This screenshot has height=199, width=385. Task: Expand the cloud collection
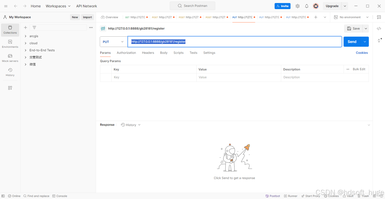pyautogui.click(x=26, y=43)
